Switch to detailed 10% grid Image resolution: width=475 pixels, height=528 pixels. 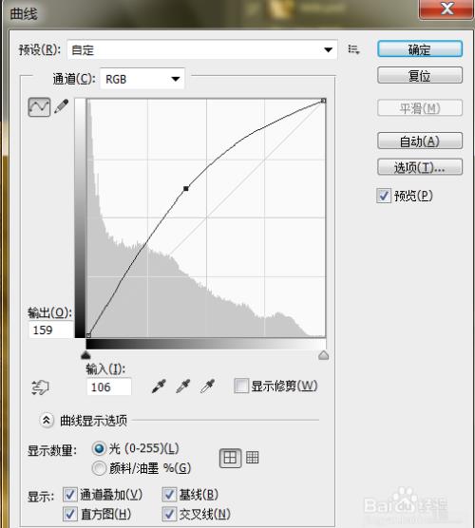(x=253, y=458)
